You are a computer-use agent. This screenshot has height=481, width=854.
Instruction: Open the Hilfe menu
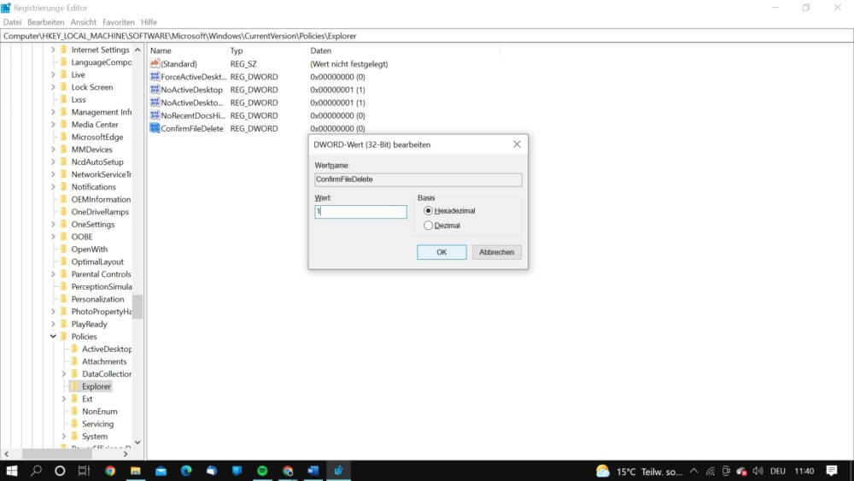click(x=149, y=22)
